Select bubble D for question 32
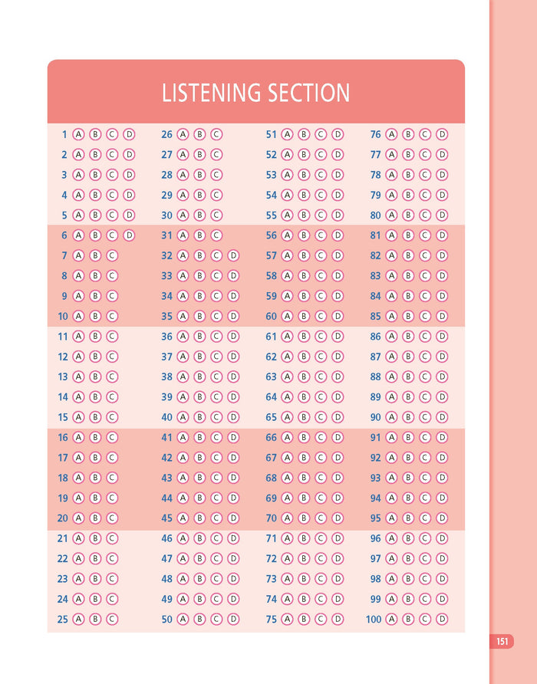 click(x=233, y=255)
